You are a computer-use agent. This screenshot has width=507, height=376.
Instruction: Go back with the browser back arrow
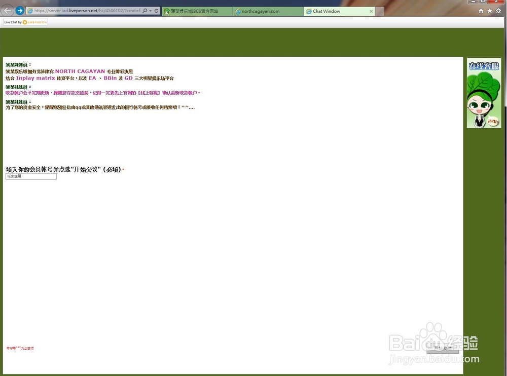[8, 11]
